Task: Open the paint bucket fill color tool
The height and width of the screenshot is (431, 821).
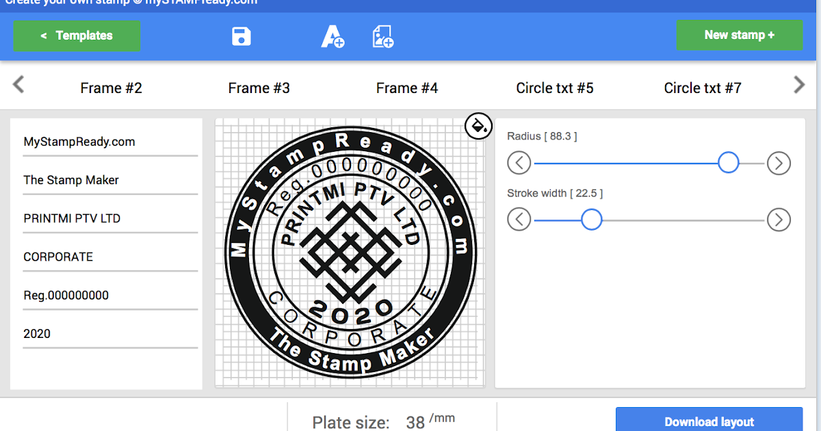Action: (x=478, y=125)
